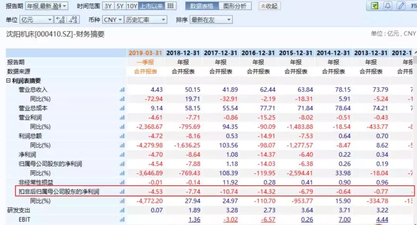
Task: Select the 2013-12-31 column header
Action: [371, 53]
